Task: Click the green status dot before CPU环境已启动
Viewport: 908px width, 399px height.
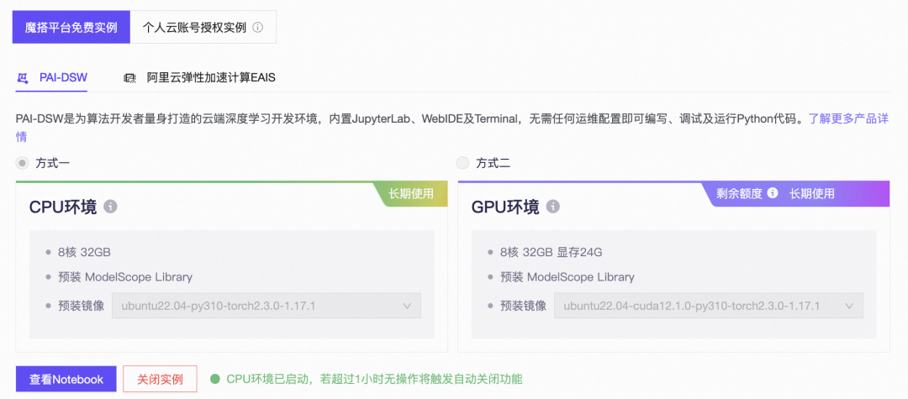Action: point(215,379)
